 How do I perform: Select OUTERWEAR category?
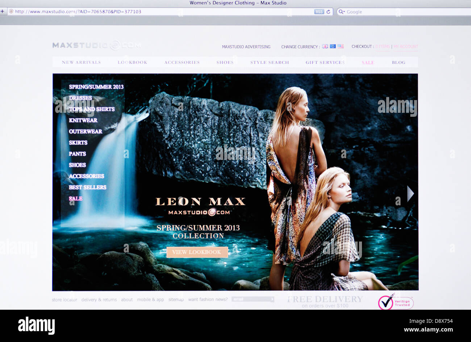[86, 132]
